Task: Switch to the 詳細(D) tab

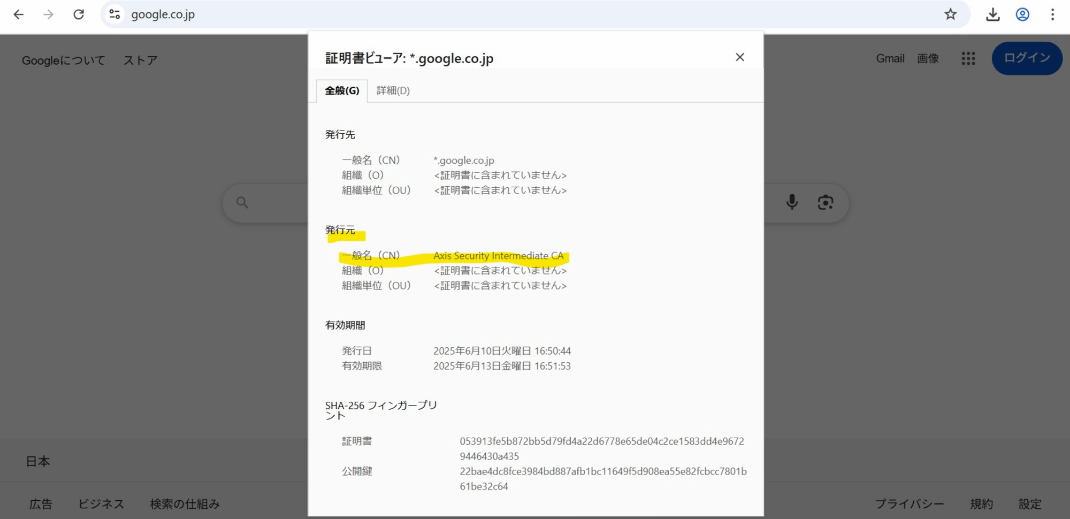Action: pos(393,90)
